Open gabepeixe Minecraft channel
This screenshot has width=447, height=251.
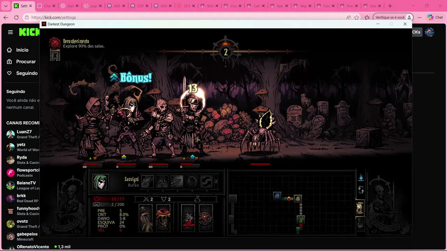tap(22, 237)
